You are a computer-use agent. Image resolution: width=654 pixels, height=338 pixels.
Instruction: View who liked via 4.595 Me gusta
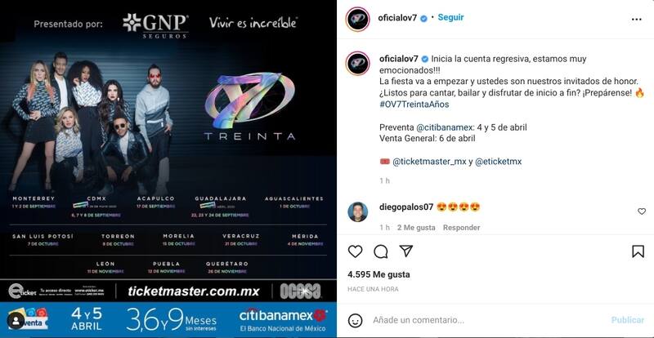[379, 274]
